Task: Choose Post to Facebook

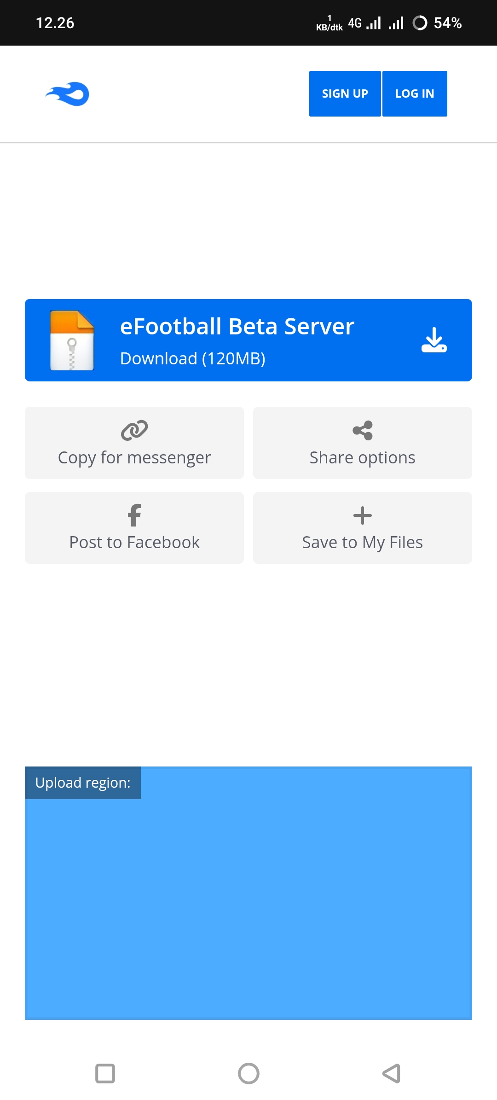Action: 134,542
